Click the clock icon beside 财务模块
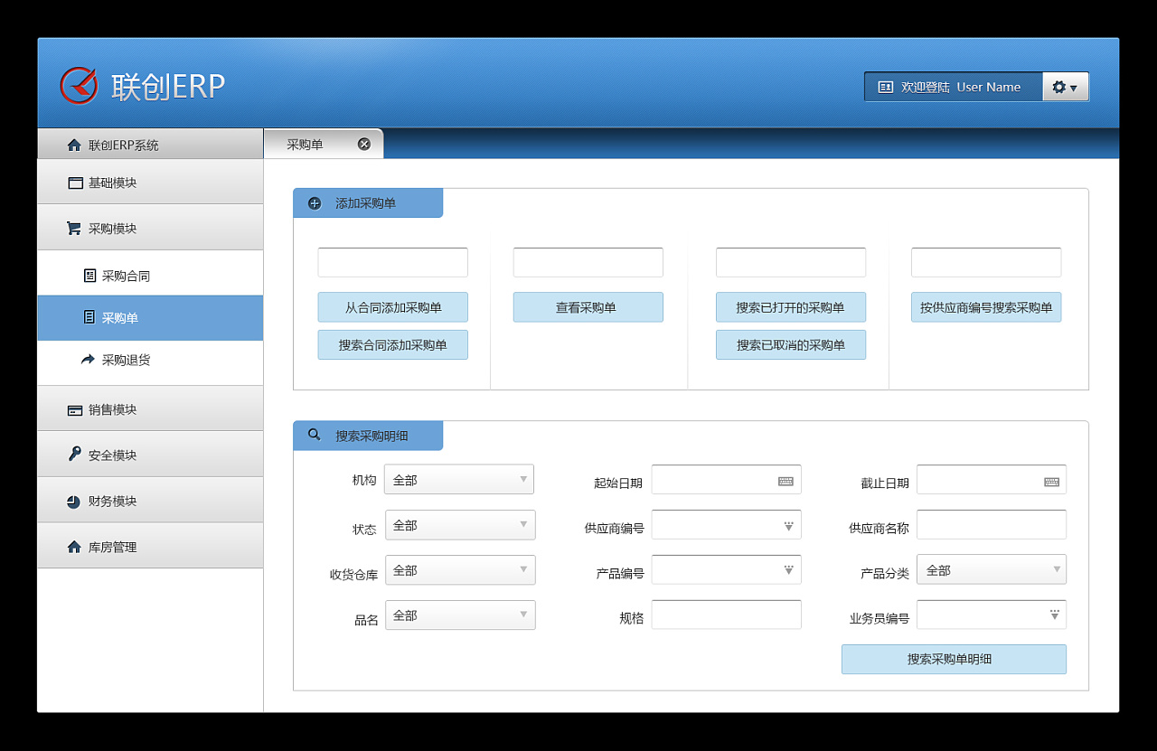Screen dimensions: 1157x751 tap(73, 500)
